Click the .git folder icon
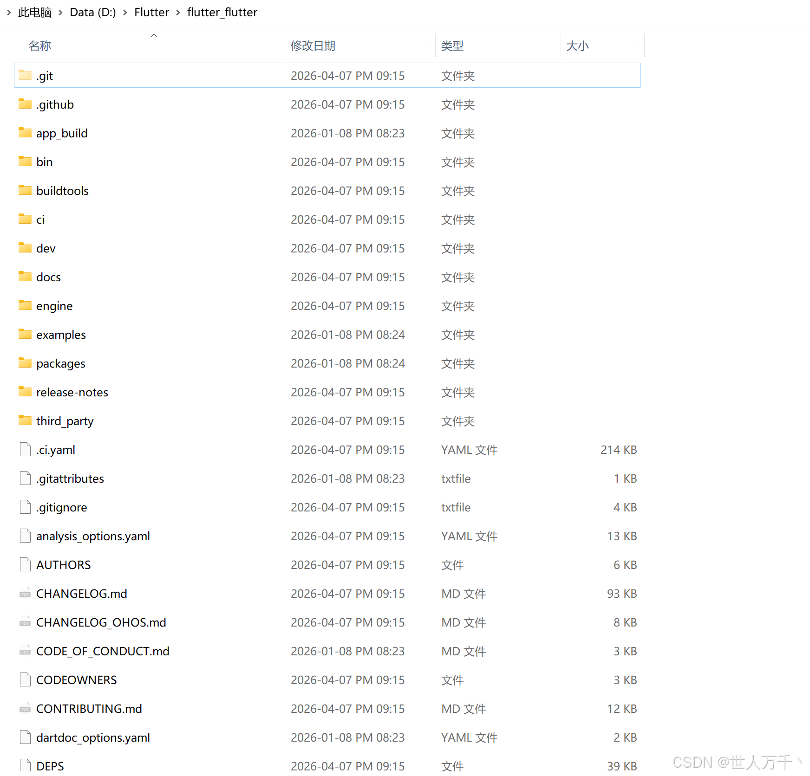 click(x=25, y=75)
